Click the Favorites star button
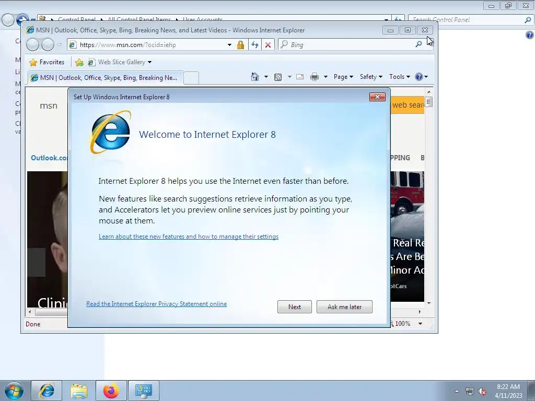 tap(46, 62)
